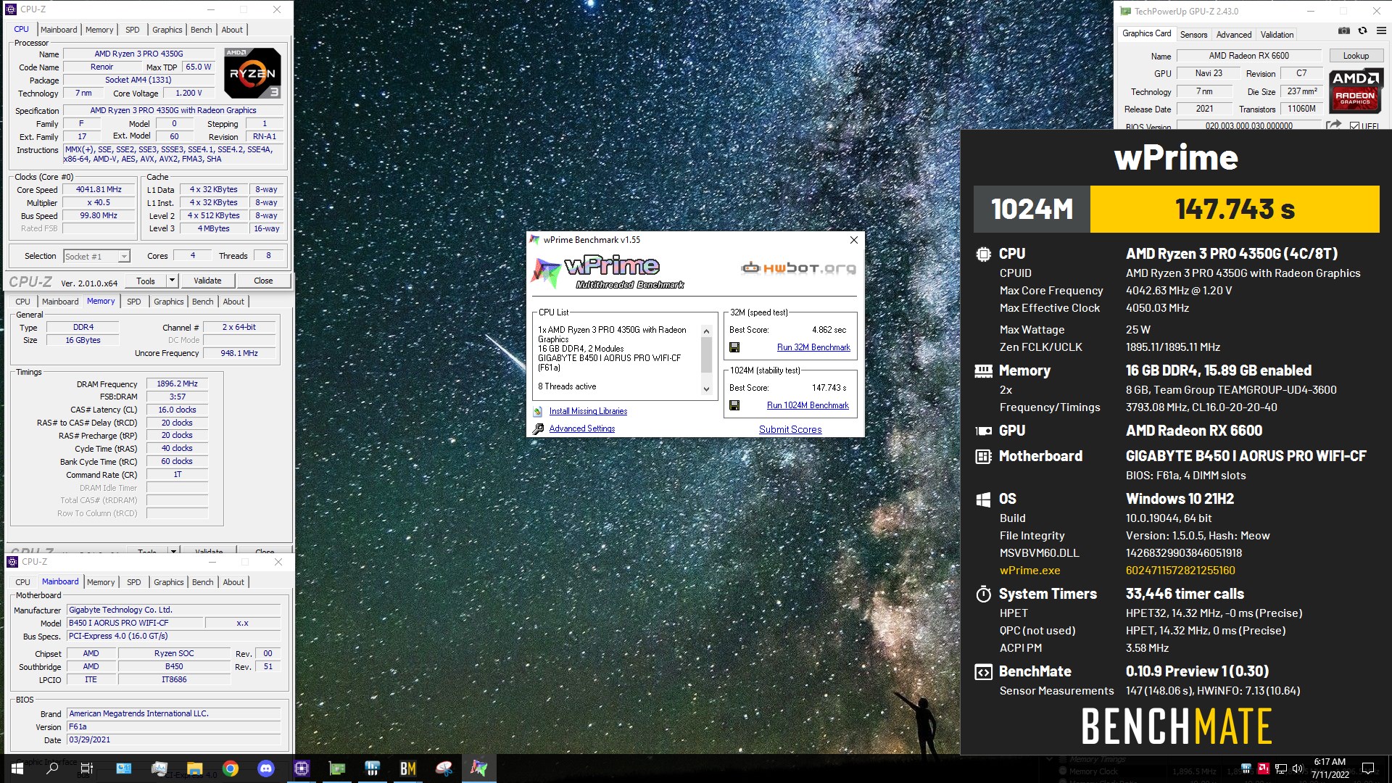Click the taskbar clock showing 6:17 AM
This screenshot has height=783, width=1392.
click(1330, 768)
